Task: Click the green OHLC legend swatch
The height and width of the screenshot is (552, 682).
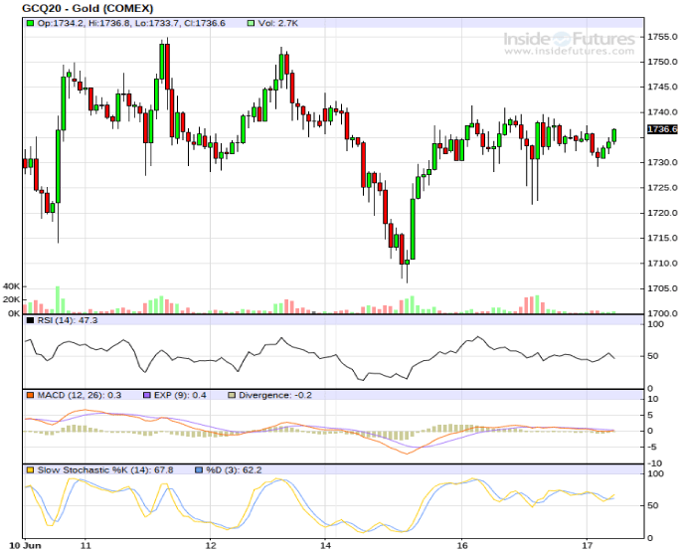Action: coord(31,23)
